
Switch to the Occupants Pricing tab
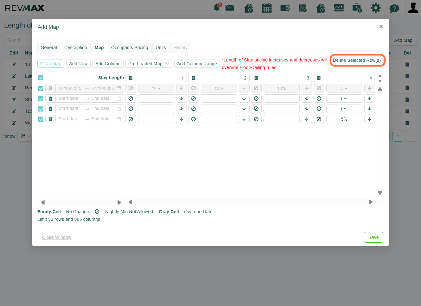(130, 48)
